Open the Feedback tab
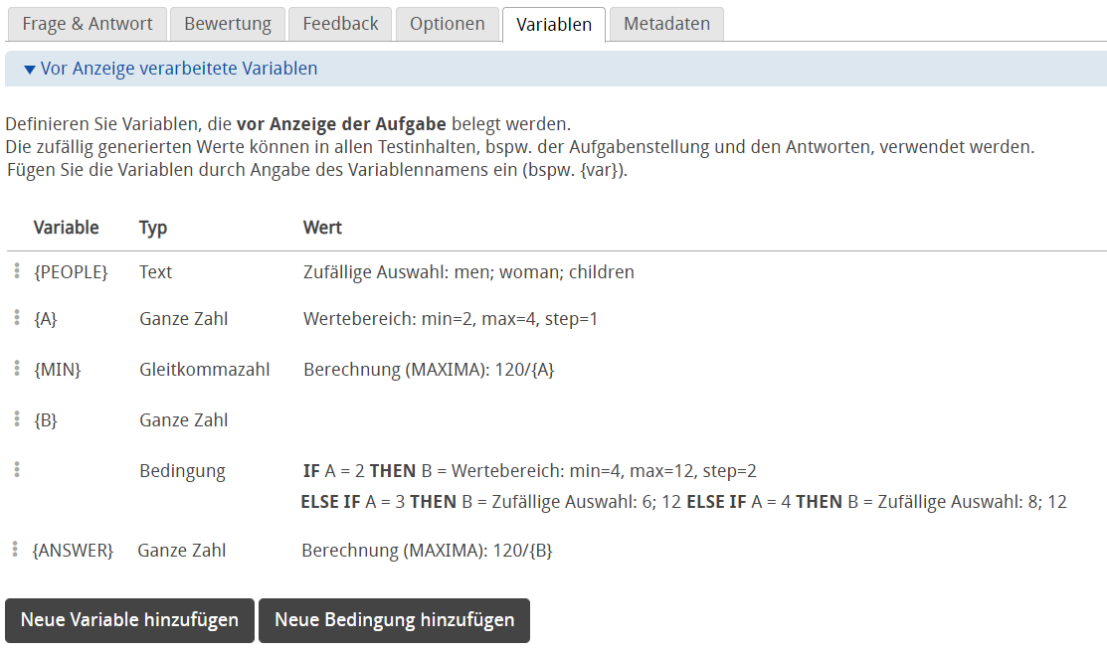The height and width of the screenshot is (653, 1107). (339, 23)
